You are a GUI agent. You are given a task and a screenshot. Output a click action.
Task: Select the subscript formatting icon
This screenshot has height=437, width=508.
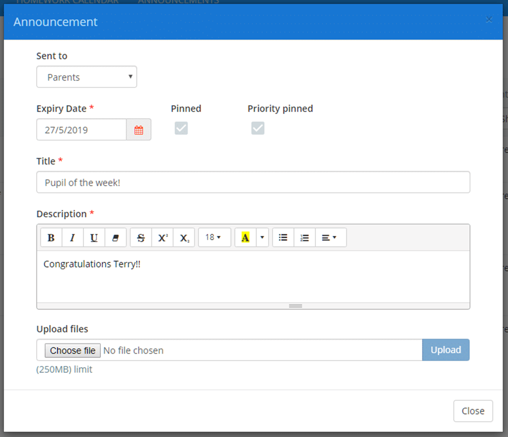click(184, 237)
